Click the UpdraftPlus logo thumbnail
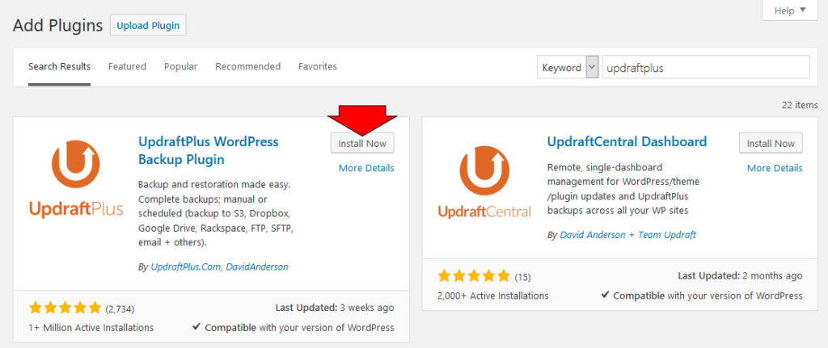Image resolution: width=828 pixels, height=348 pixels. [x=76, y=178]
